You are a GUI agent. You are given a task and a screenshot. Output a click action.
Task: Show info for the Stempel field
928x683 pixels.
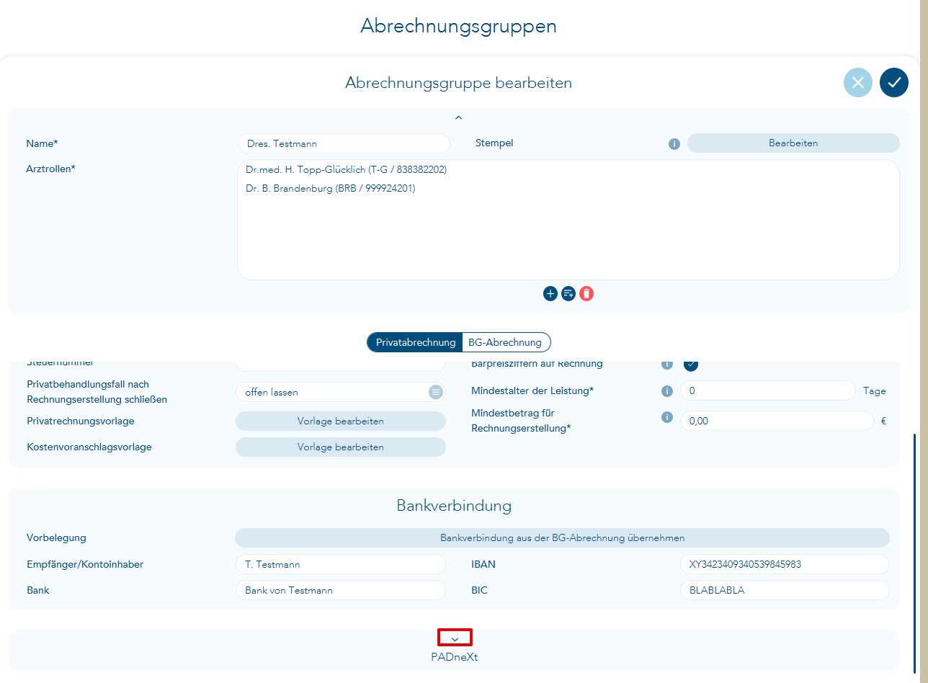pos(674,144)
